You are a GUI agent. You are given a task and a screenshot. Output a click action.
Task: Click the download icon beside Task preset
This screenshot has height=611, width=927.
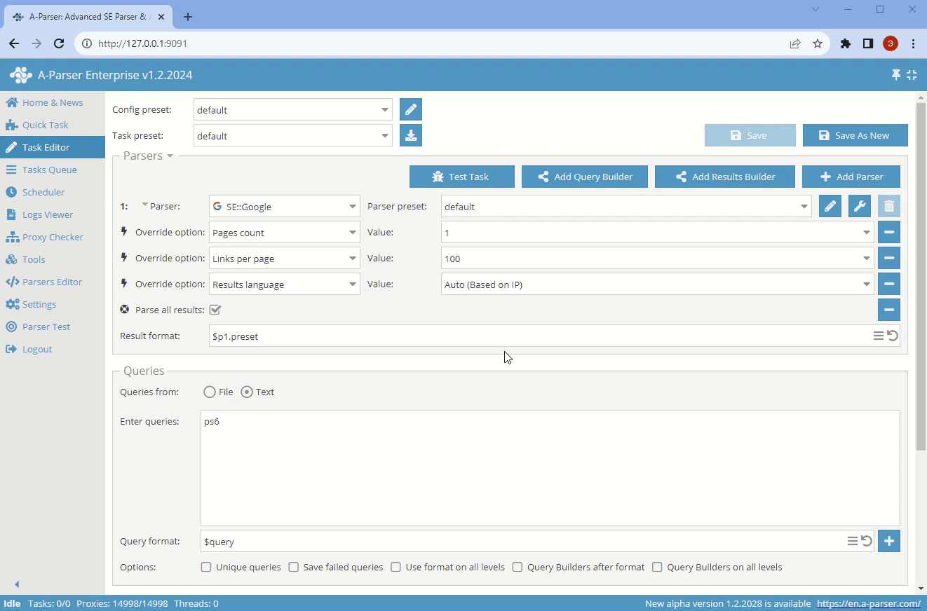click(x=411, y=135)
